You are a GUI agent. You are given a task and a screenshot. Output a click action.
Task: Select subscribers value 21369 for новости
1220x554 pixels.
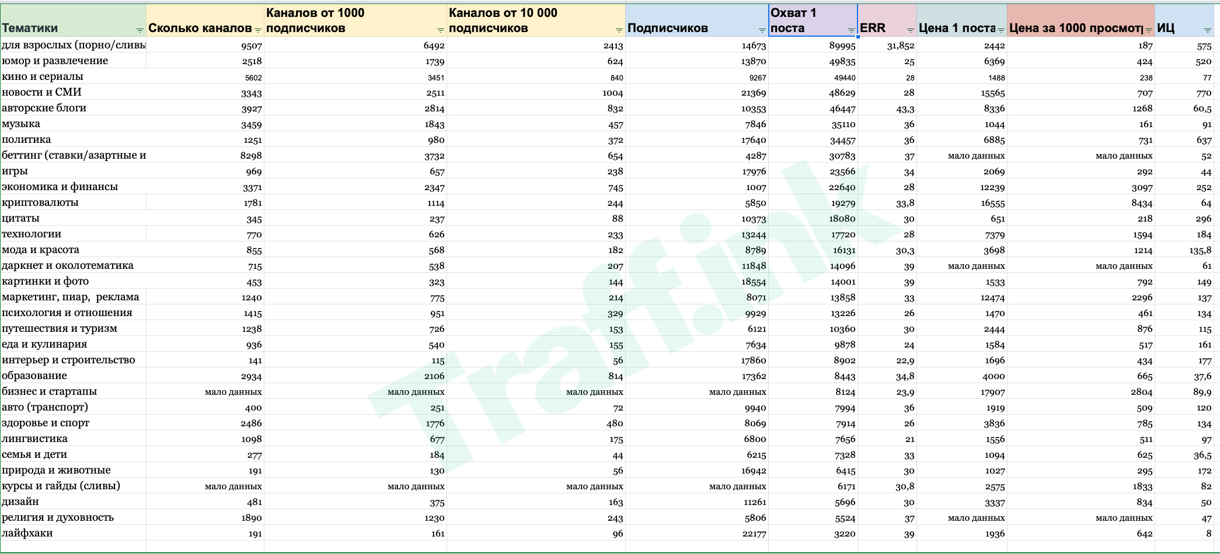tap(697, 92)
